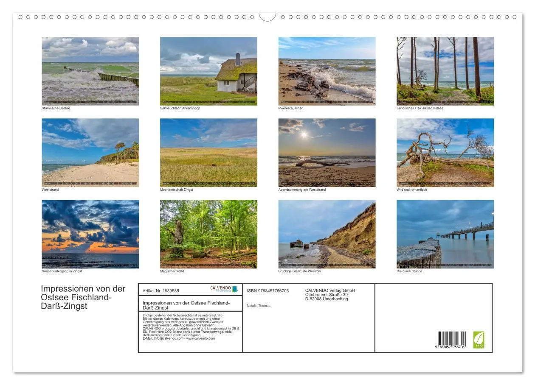535x385 pixels.
Task: Select the Magischer Wald forest photo
Action: tap(208, 234)
